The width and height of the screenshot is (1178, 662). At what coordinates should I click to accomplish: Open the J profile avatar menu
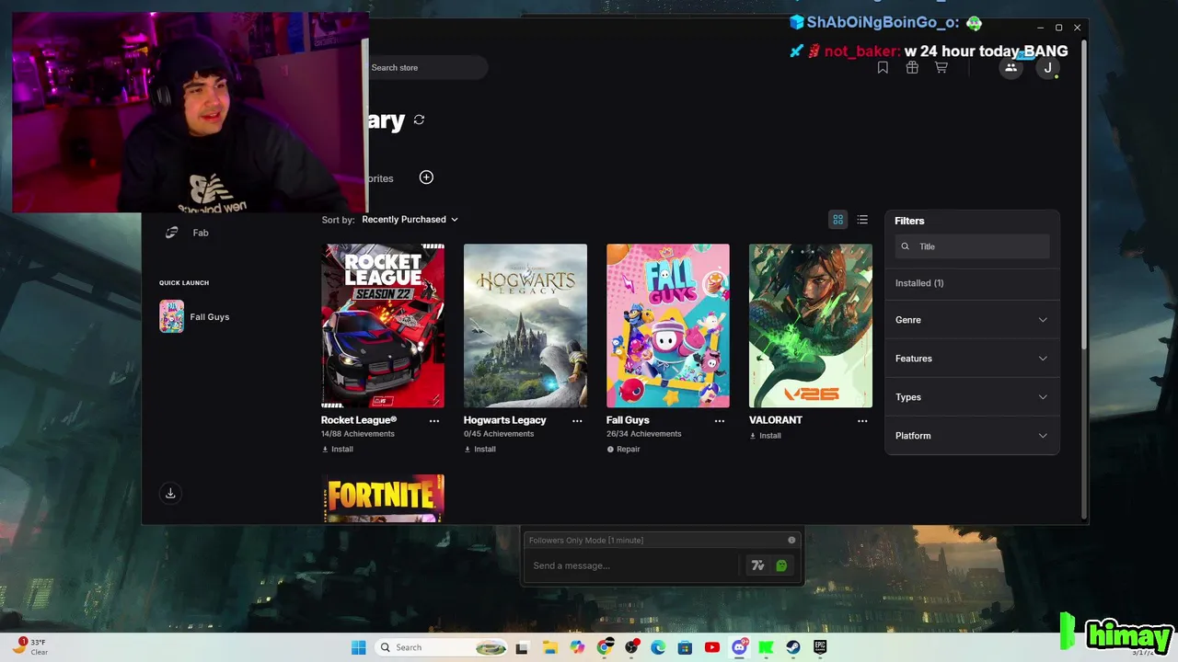(x=1047, y=67)
